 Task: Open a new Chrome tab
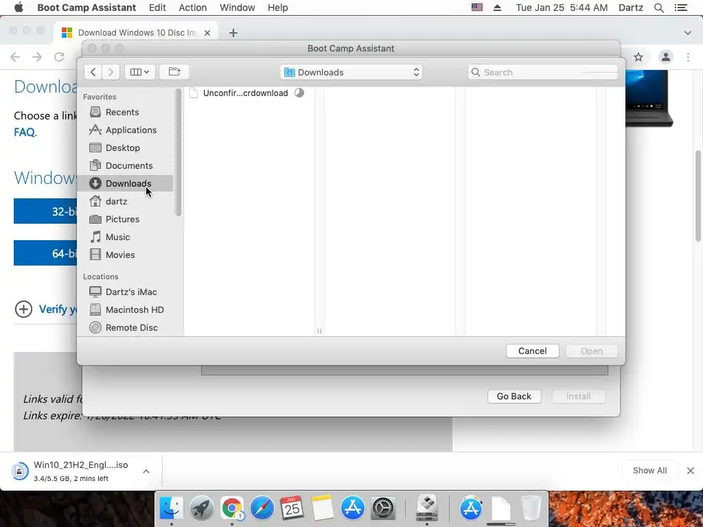233,33
